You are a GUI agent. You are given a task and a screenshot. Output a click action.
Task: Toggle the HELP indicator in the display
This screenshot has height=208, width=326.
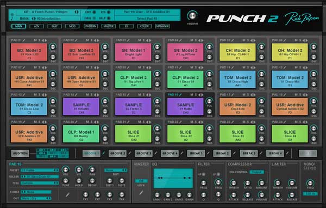pos(108,18)
